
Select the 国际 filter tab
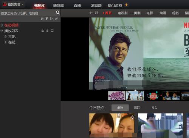pyautogui.click(x=137, y=107)
